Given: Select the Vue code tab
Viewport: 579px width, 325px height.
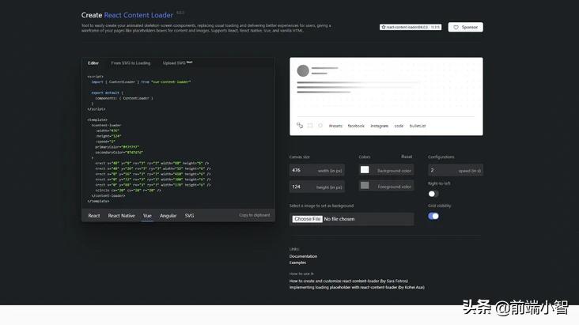Looking at the screenshot, I should point(147,216).
